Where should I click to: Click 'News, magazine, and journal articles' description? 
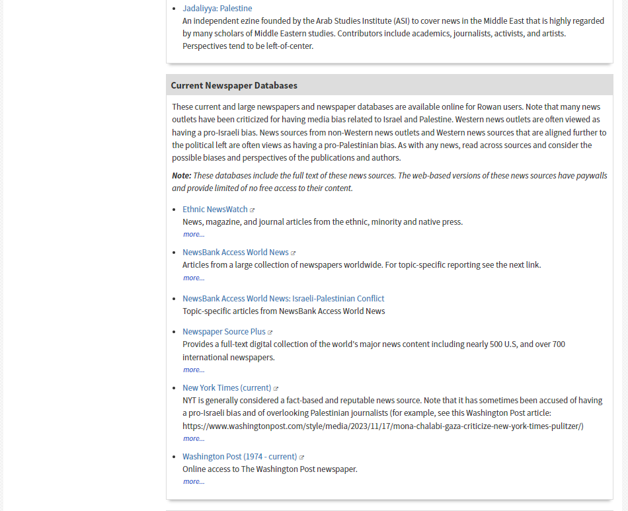[323, 222]
